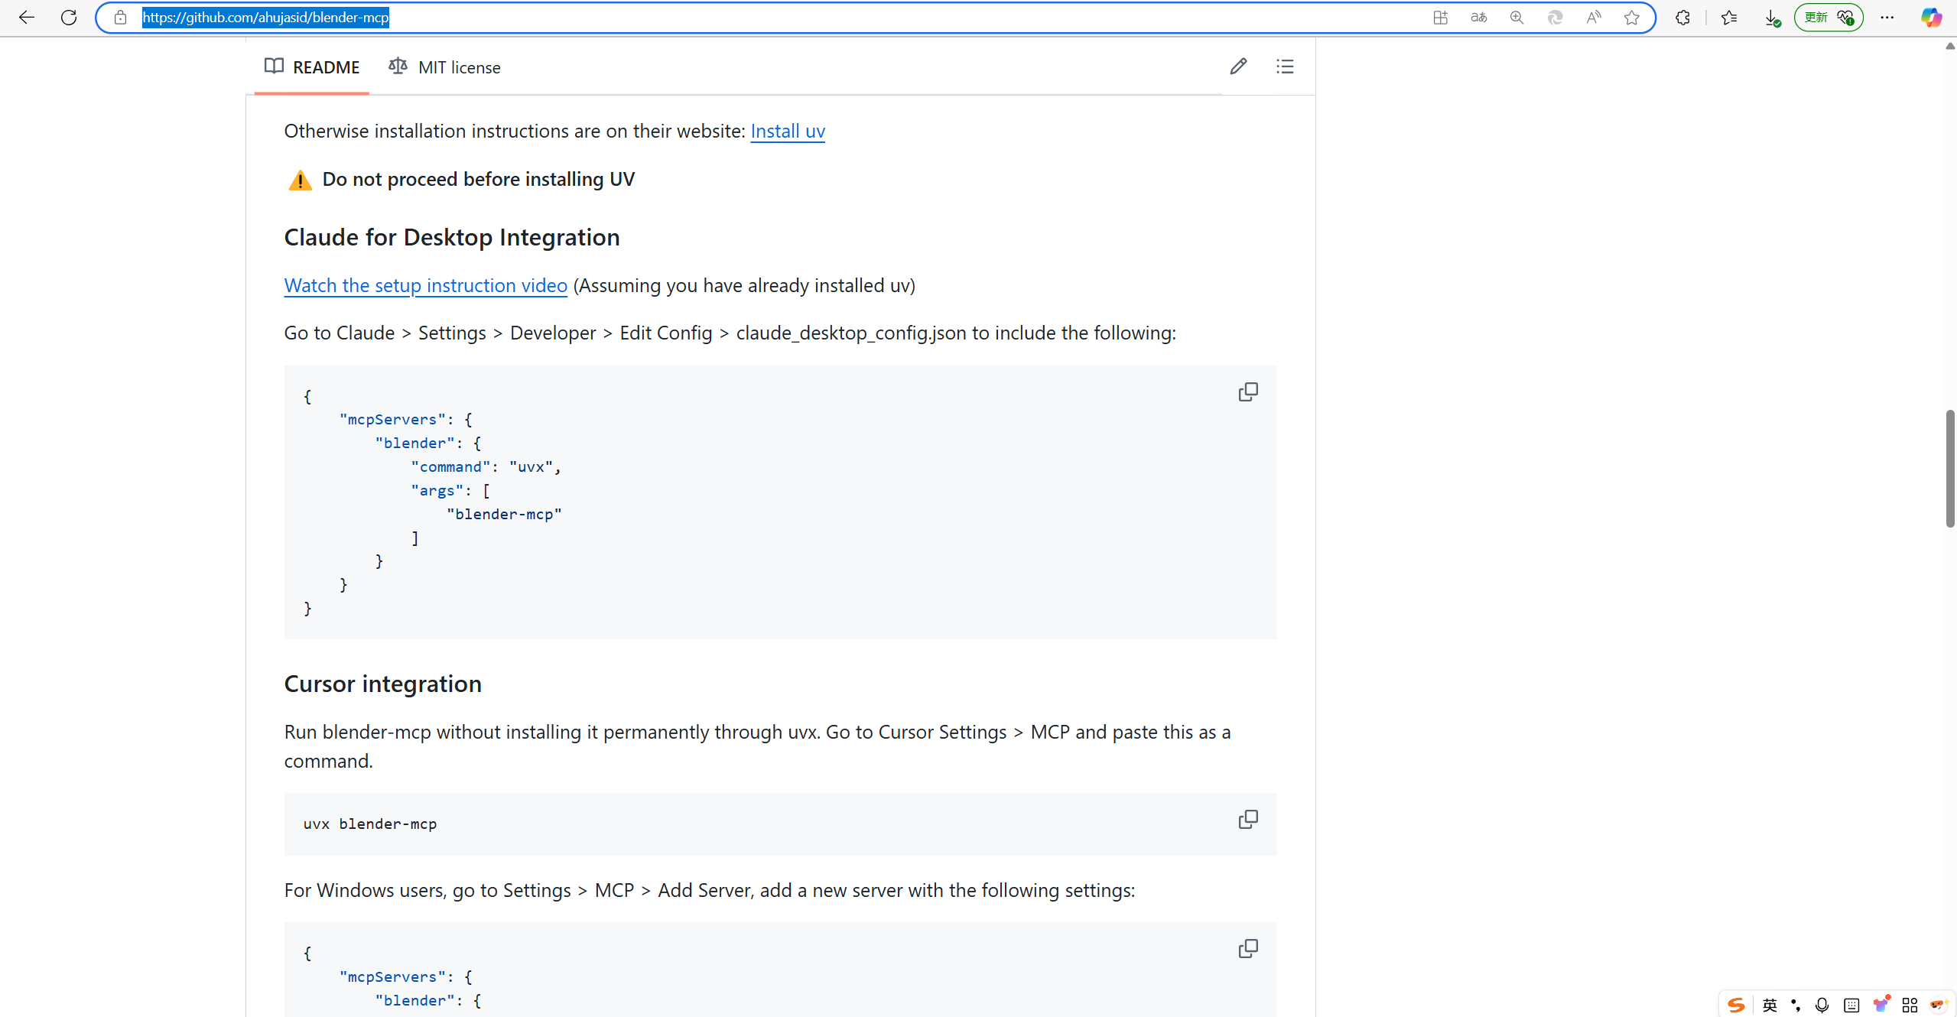Switch to the MIT license tab
Image resolution: width=1957 pixels, height=1017 pixels.
[x=444, y=67]
